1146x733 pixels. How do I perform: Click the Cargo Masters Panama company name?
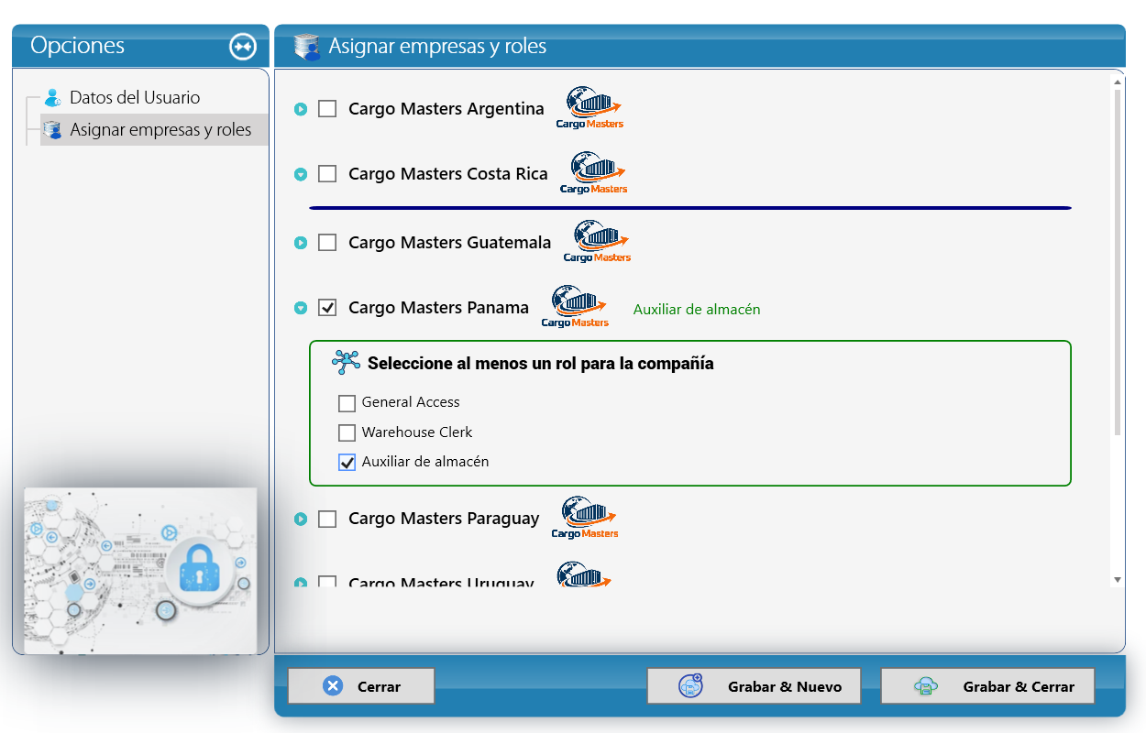click(x=438, y=308)
